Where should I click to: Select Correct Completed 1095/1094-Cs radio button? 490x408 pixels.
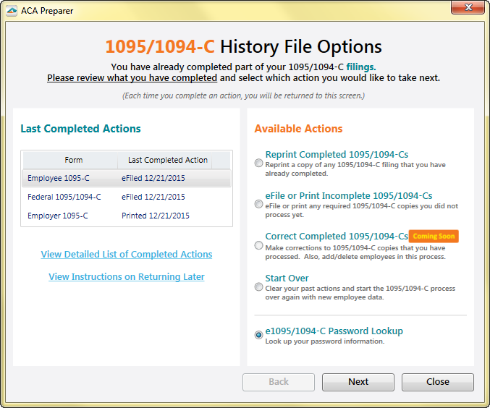pyautogui.click(x=259, y=245)
